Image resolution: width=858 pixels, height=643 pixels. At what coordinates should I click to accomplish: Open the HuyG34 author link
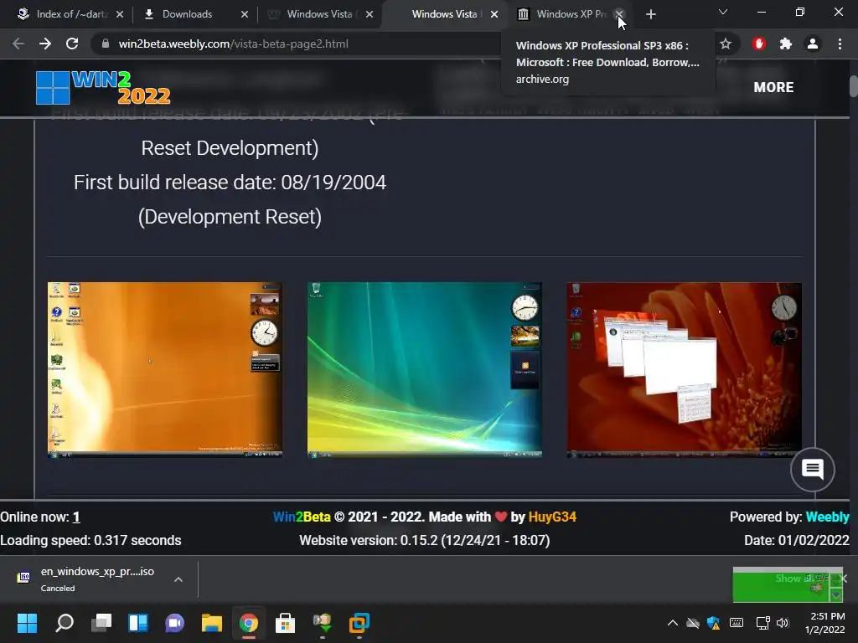552,517
